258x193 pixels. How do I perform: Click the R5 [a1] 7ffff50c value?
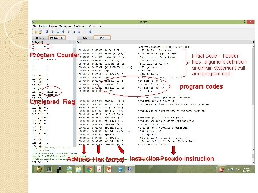coord(52,91)
